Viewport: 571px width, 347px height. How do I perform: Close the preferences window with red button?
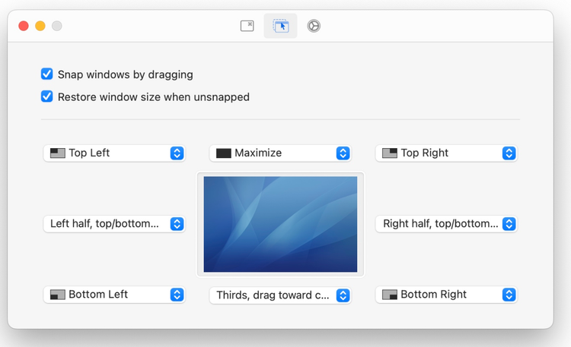click(x=24, y=26)
